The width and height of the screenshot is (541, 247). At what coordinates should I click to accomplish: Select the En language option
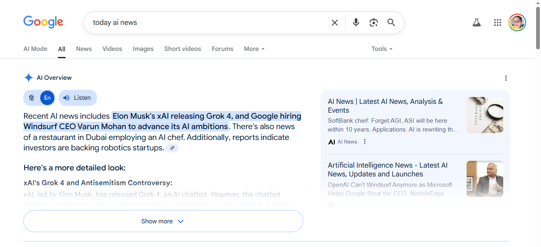(x=47, y=98)
